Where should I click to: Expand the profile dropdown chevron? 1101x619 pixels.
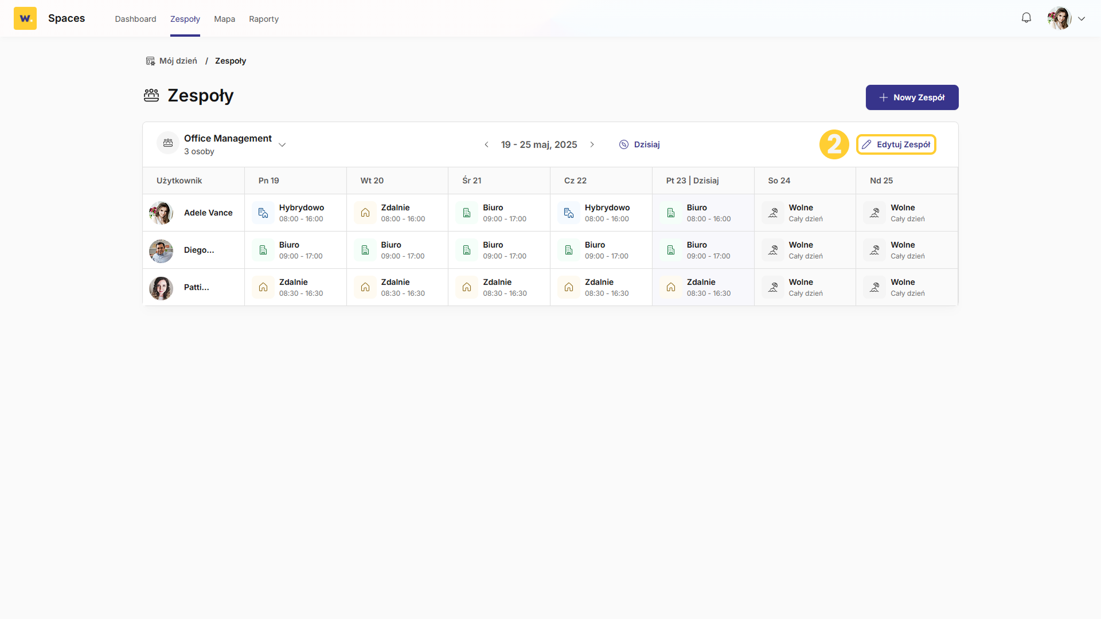(1082, 19)
